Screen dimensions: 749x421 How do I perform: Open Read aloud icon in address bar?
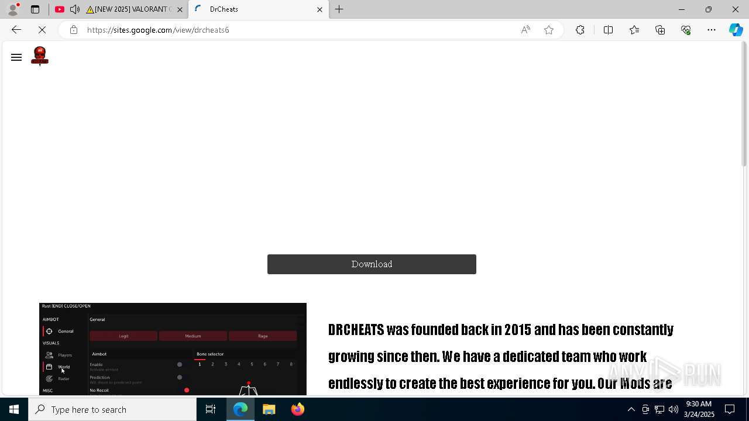(525, 30)
